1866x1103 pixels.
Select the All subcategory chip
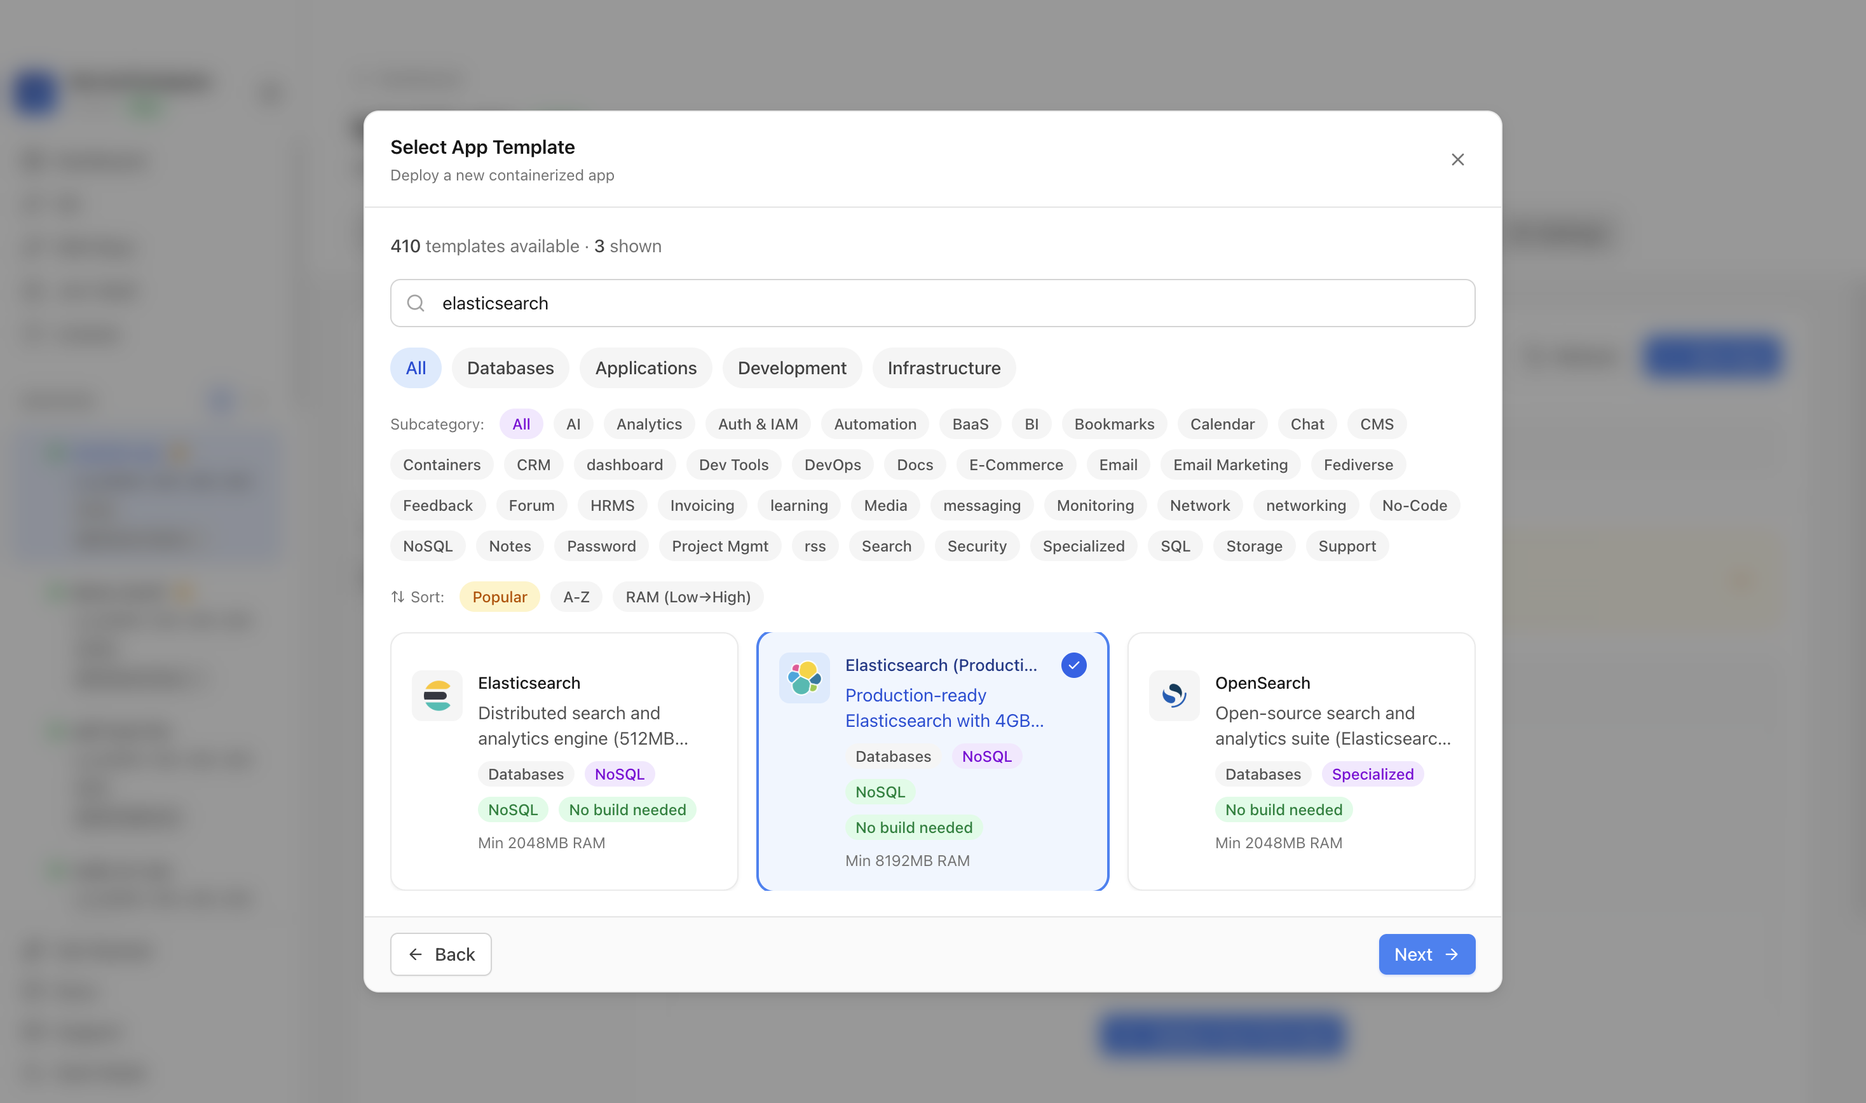(521, 424)
